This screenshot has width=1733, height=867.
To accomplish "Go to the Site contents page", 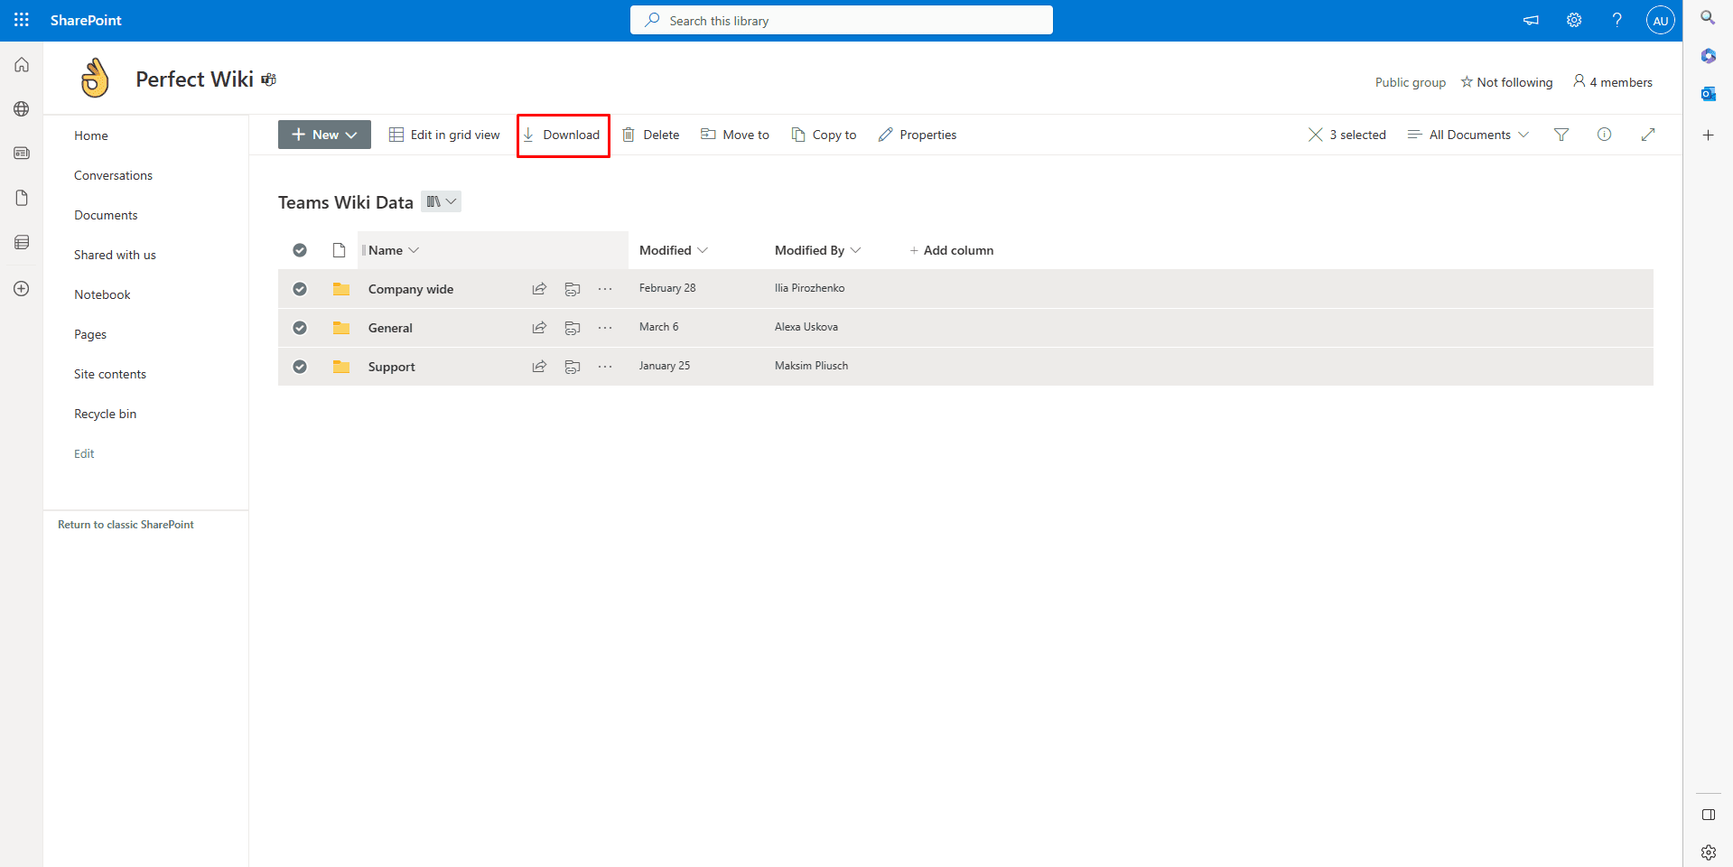I will click(109, 373).
